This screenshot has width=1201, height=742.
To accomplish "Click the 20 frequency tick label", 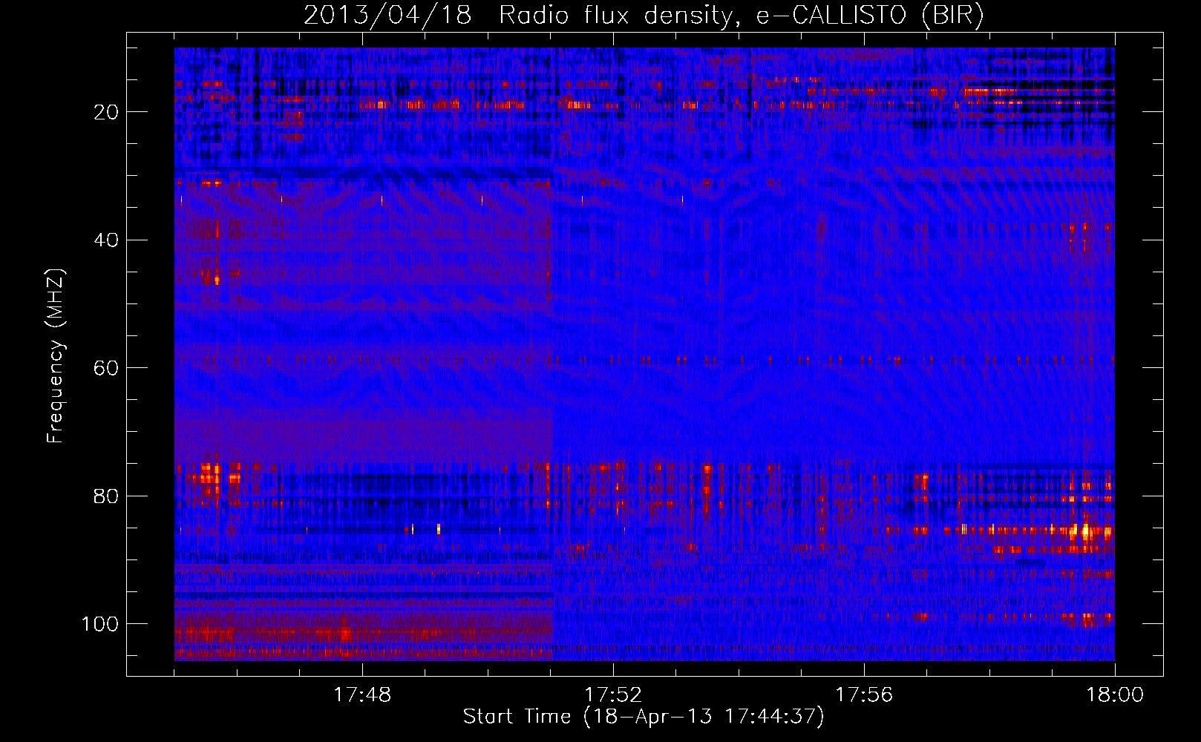I will pos(106,112).
